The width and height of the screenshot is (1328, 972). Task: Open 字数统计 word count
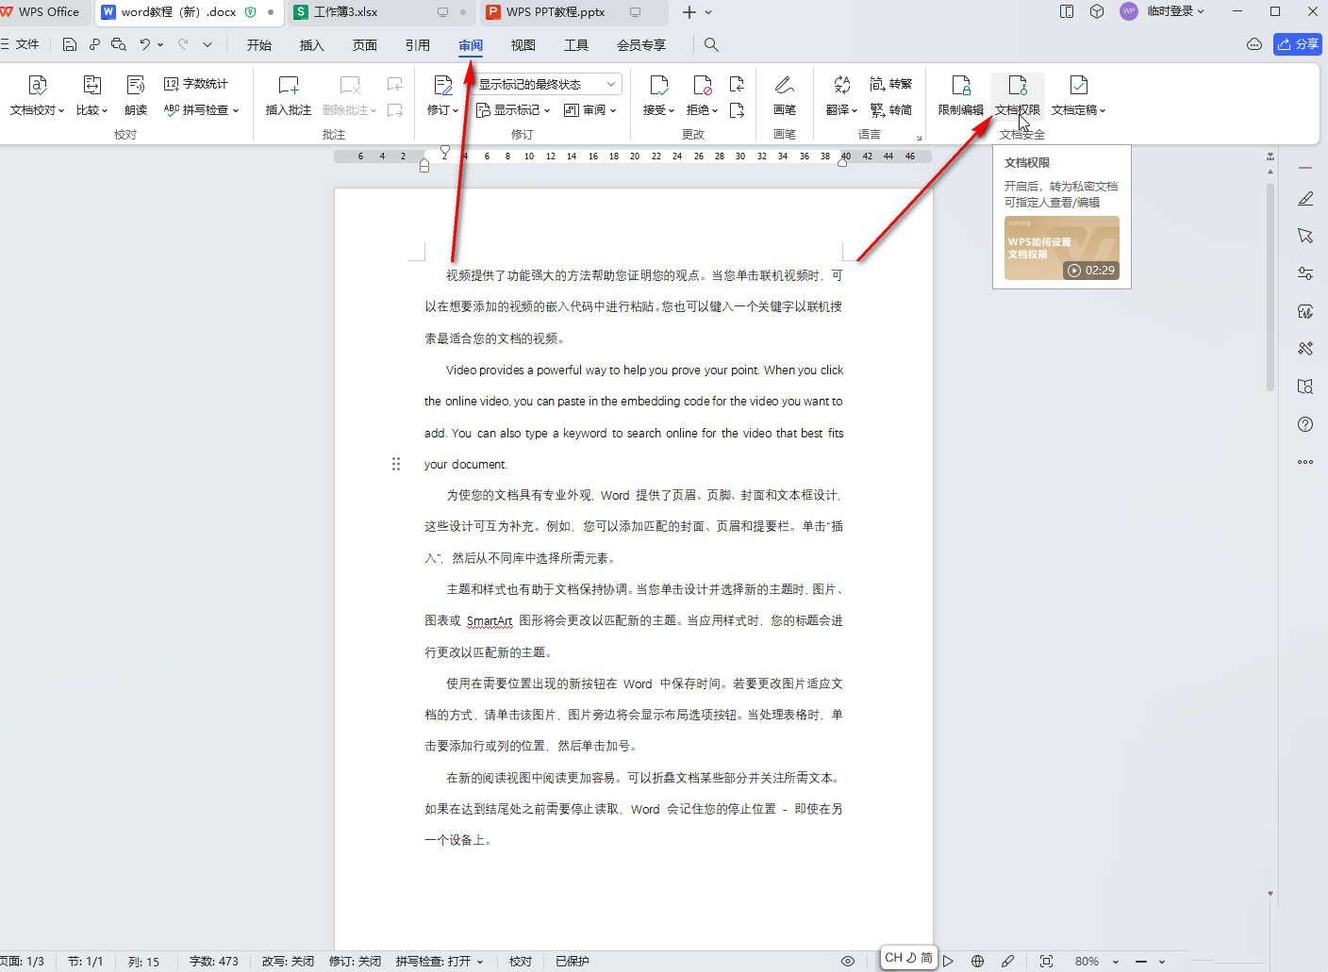(x=196, y=84)
